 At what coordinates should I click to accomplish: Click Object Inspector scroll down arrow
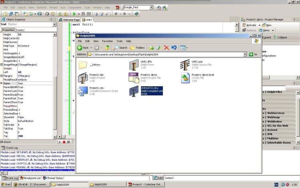coord(55,137)
